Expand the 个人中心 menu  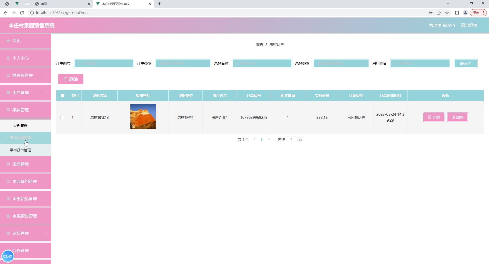(25, 58)
